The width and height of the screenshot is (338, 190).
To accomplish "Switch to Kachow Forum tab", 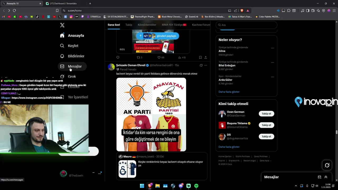I will [x=201, y=25].
